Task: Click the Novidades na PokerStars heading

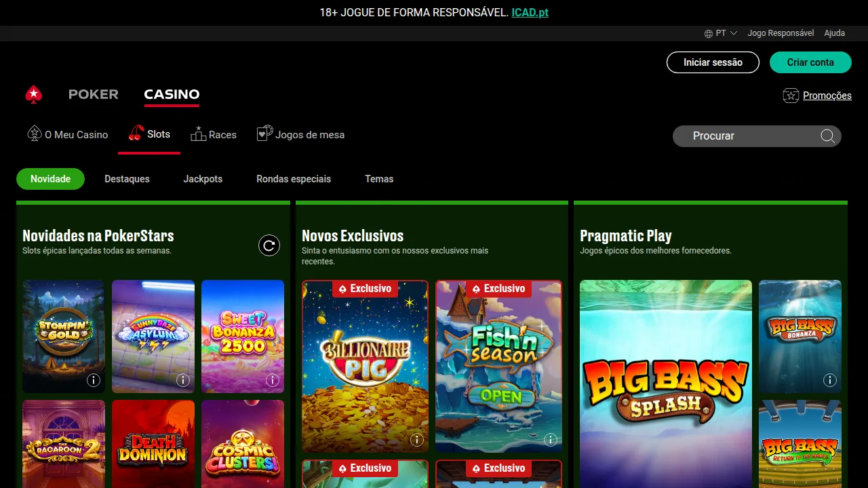Action: click(x=98, y=236)
